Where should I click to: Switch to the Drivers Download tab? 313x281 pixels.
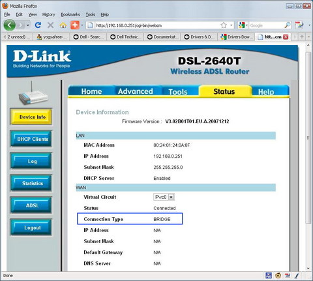[236, 37]
